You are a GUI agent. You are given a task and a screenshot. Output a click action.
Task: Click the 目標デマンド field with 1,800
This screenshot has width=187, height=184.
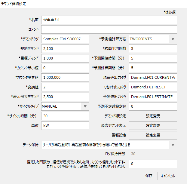coord(65,58)
